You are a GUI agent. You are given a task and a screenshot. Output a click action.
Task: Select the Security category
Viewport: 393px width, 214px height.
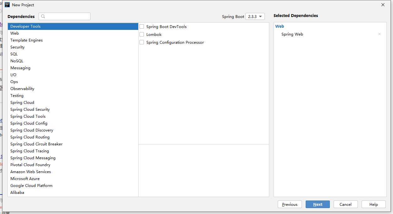click(17, 47)
